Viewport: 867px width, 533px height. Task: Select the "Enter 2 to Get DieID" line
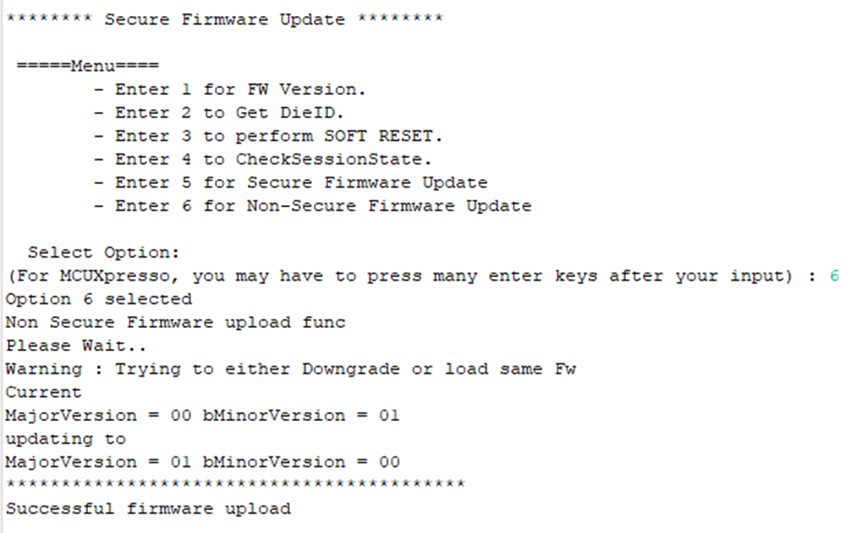tap(229, 113)
